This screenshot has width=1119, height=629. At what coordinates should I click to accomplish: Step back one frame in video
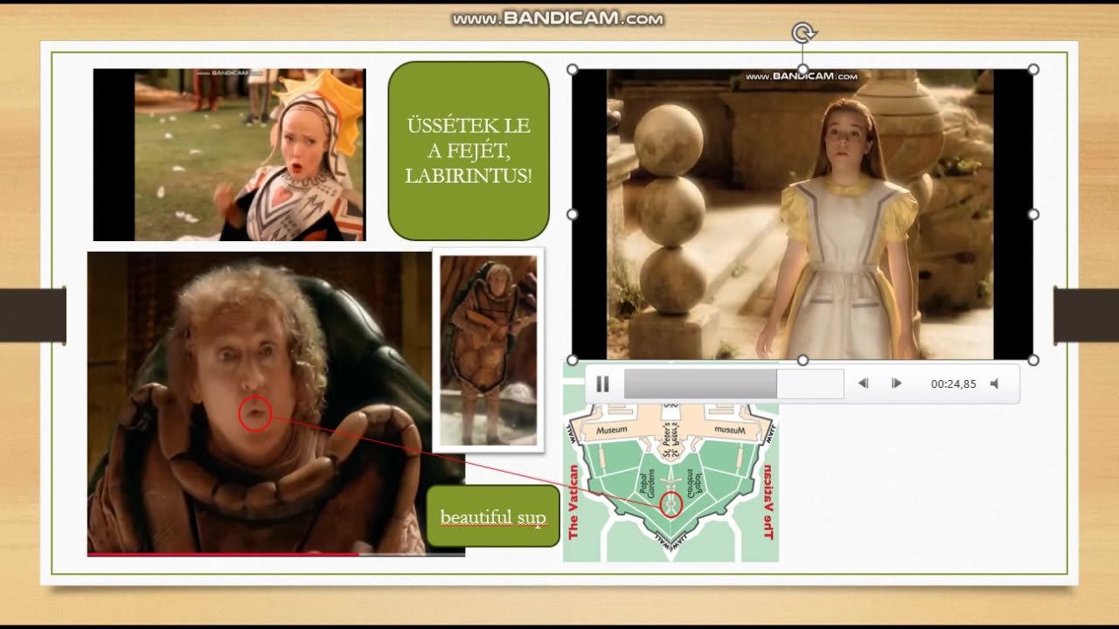863,384
